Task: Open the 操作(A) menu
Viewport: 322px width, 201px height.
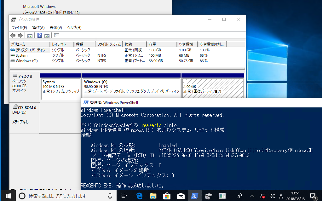Action: (38, 27)
